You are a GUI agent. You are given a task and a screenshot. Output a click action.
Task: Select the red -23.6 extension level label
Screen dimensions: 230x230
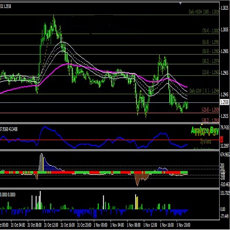click(210, 110)
